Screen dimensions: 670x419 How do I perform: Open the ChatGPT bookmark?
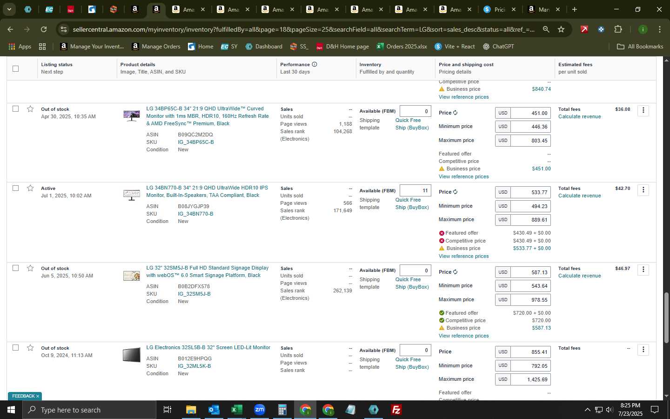tap(498, 47)
